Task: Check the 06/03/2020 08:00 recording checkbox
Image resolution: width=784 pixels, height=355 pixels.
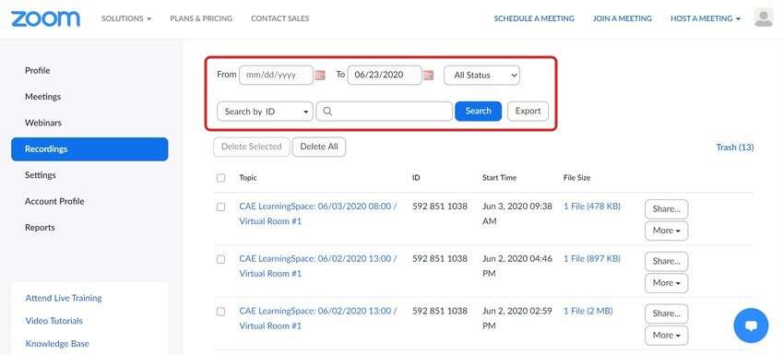Action: click(221, 207)
